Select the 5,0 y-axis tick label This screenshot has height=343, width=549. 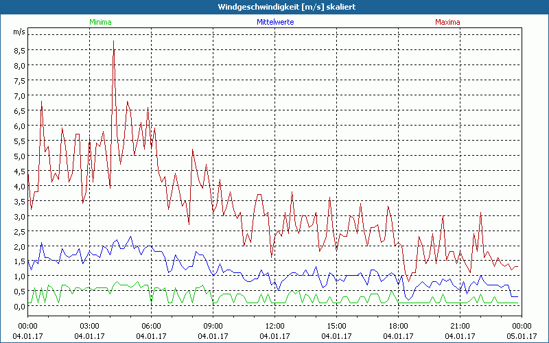[19, 156]
